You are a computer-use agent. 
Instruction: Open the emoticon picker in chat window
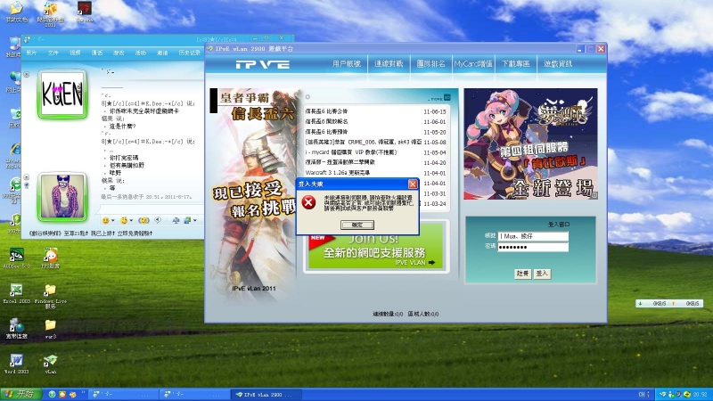tap(105, 220)
